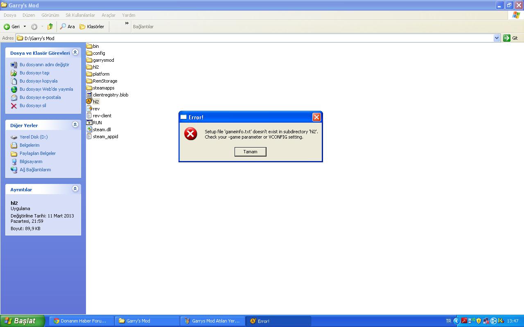Open the Yardım menu
The width and height of the screenshot is (524, 327).
129,15
